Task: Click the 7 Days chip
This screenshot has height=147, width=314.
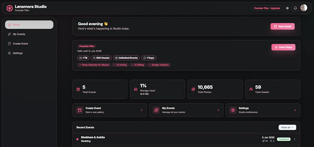Action: coord(149,58)
